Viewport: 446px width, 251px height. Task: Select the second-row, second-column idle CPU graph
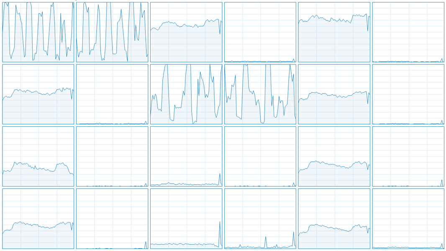coord(112,94)
